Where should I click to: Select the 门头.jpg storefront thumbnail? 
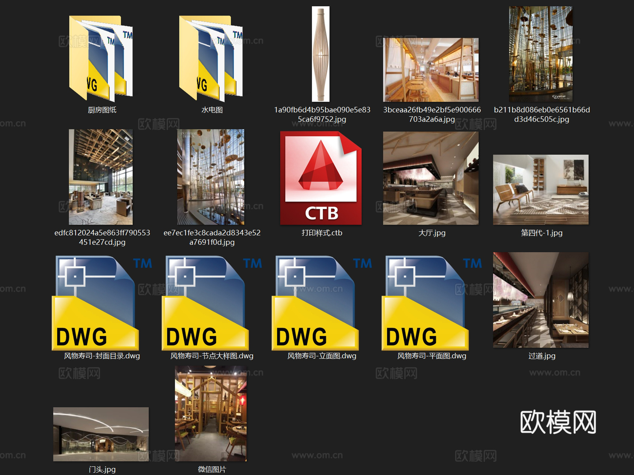pyautogui.click(x=101, y=434)
